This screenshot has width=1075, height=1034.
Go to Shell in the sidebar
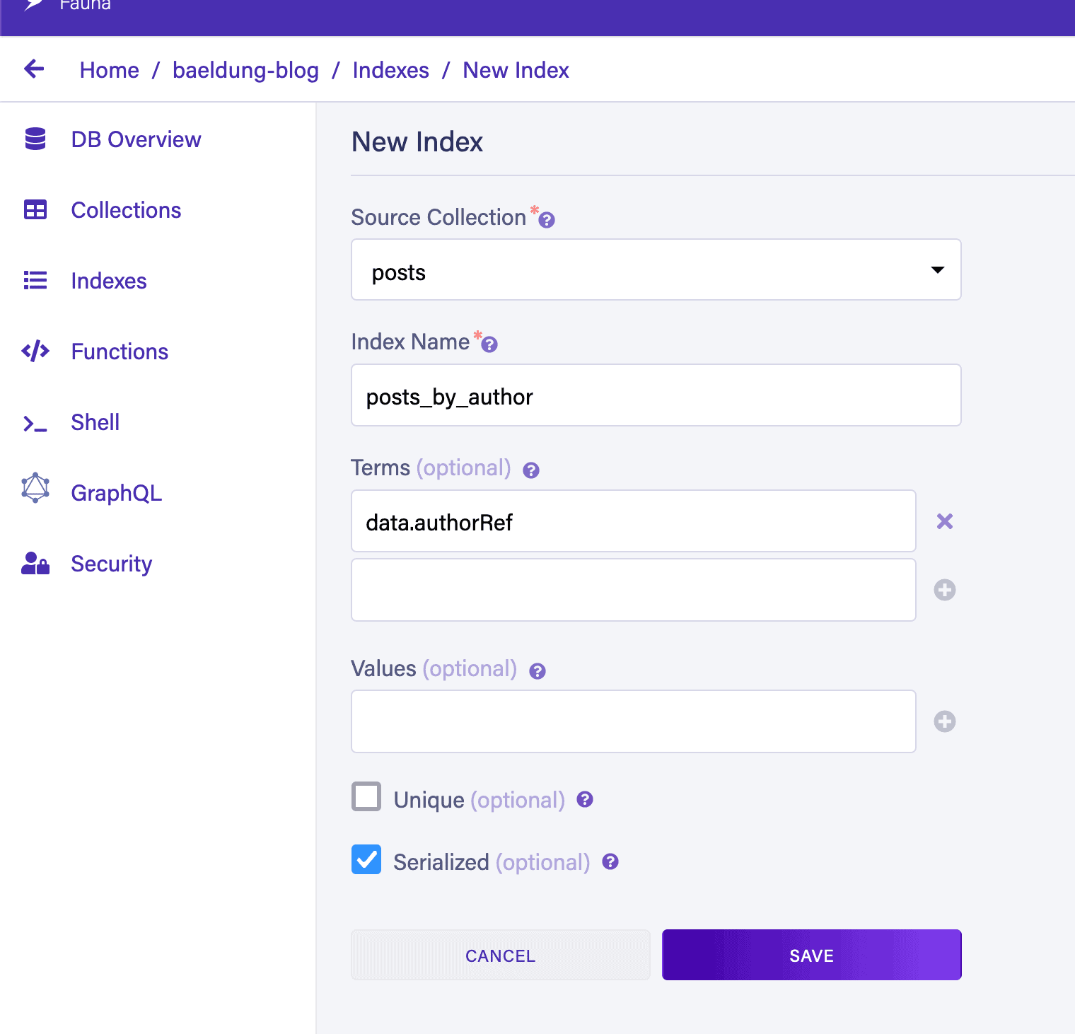pos(95,422)
